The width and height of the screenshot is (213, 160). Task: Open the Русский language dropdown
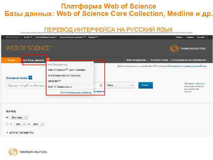(x=201, y=37)
